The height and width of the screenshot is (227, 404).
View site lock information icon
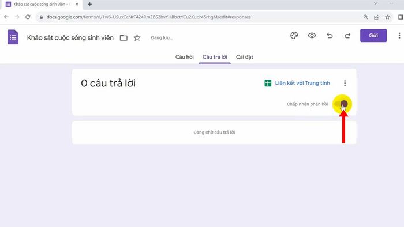click(41, 17)
